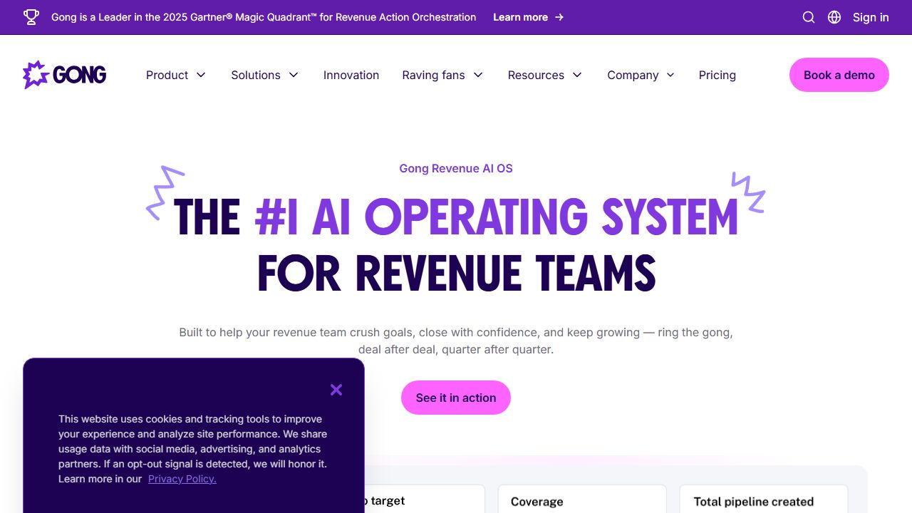Select Innovation in the navigation
The height and width of the screenshot is (513, 912).
point(351,75)
